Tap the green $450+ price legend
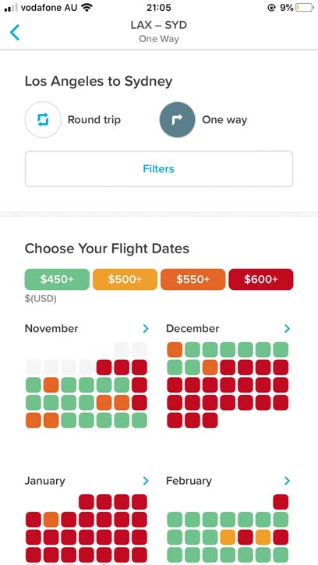The image size is (318, 565). point(57,279)
